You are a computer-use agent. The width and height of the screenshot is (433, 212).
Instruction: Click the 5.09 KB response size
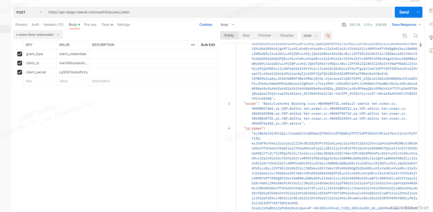[x=381, y=25]
